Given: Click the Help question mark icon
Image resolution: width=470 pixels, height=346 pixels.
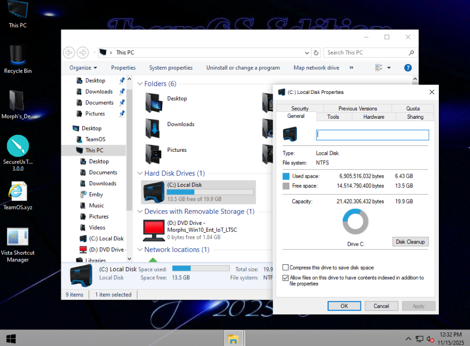Looking at the screenshot, I should pos(408,68).
